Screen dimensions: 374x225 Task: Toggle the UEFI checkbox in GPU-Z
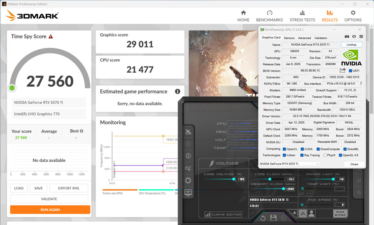350,71
